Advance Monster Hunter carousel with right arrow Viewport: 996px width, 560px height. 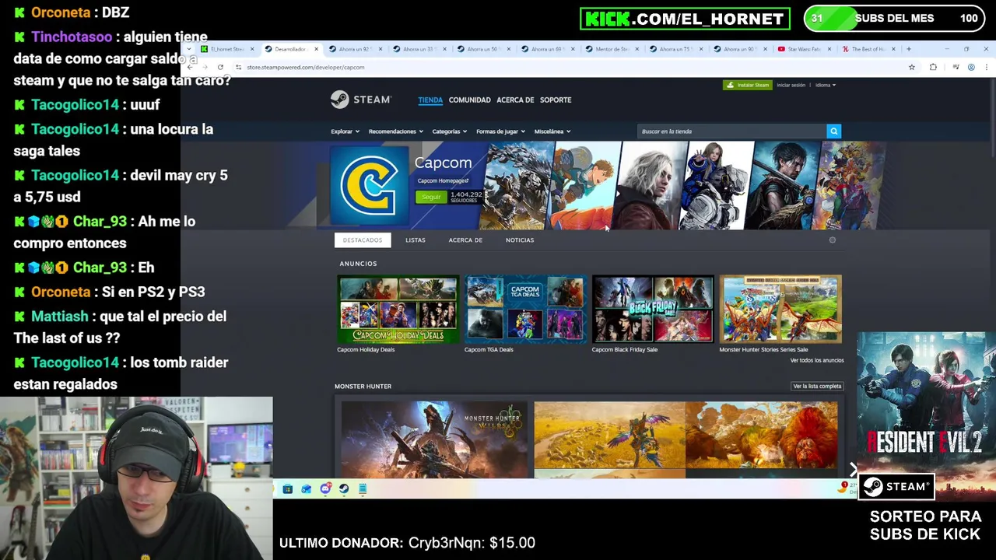854,470
